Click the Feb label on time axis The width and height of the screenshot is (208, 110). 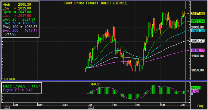point(114,105)
